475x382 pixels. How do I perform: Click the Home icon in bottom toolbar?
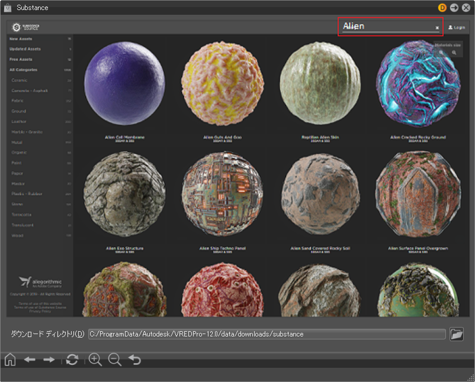tap(10, 360)
